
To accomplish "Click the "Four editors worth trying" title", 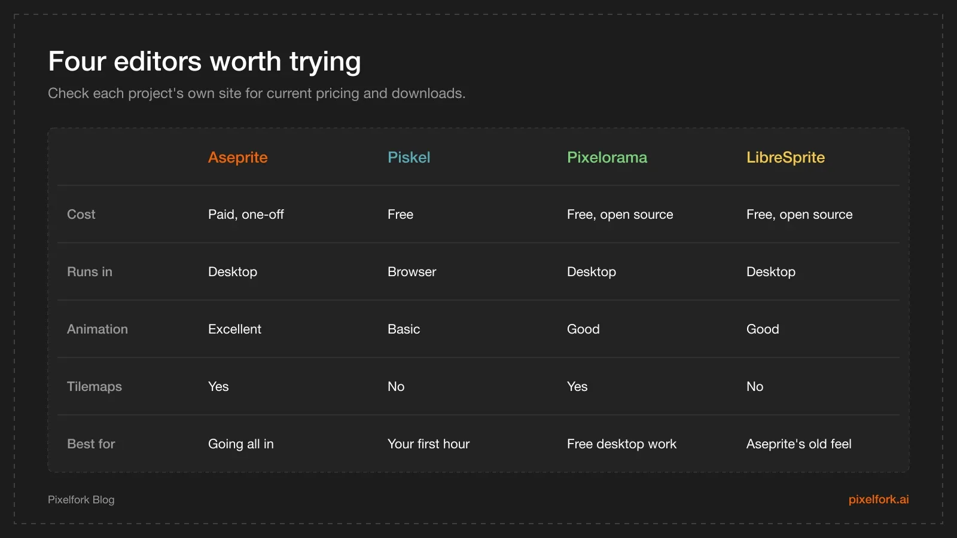I will 205,62.
